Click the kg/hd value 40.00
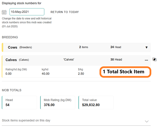This screenshot has width=158, height=128. [45, 74]
